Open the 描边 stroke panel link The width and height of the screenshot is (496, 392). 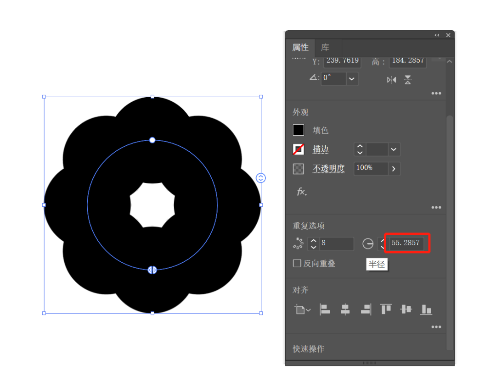(x=321, y=149)
